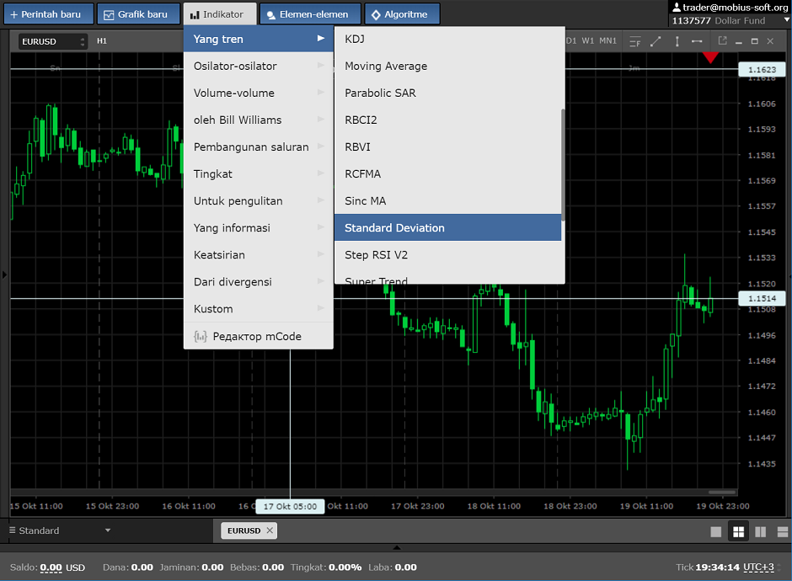Viewport: 792px width, 581px height.
Task: Click the chart levels list icon
Action: coord(634,41)
